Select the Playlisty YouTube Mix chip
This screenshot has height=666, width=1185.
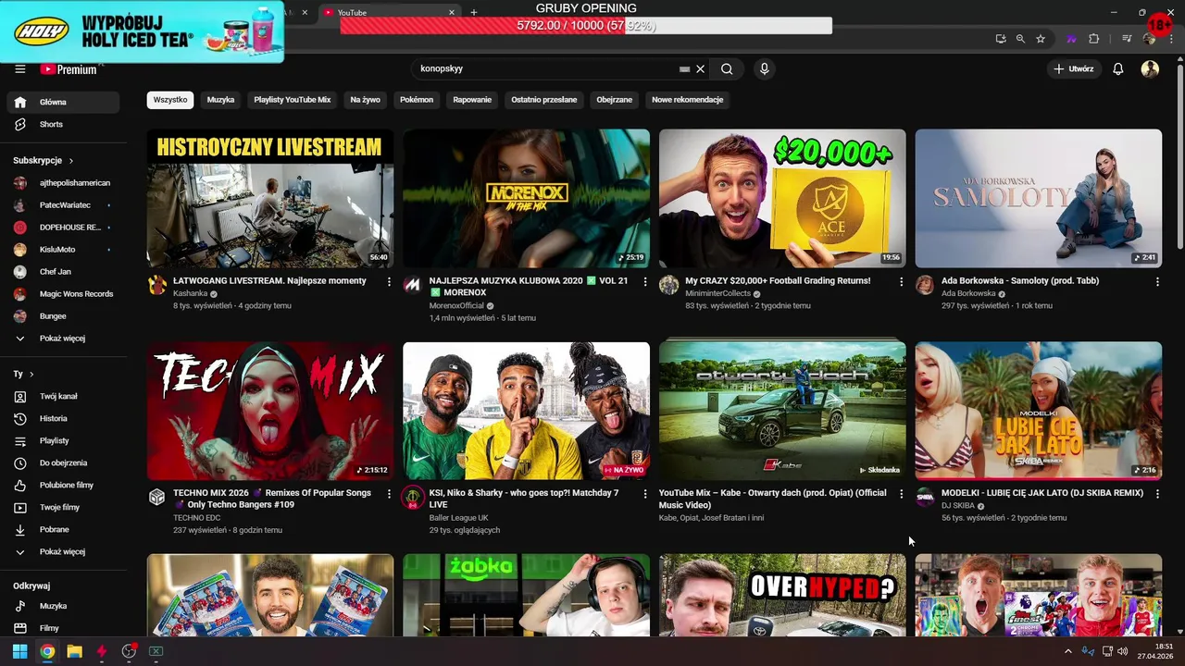tap(293, 100)
